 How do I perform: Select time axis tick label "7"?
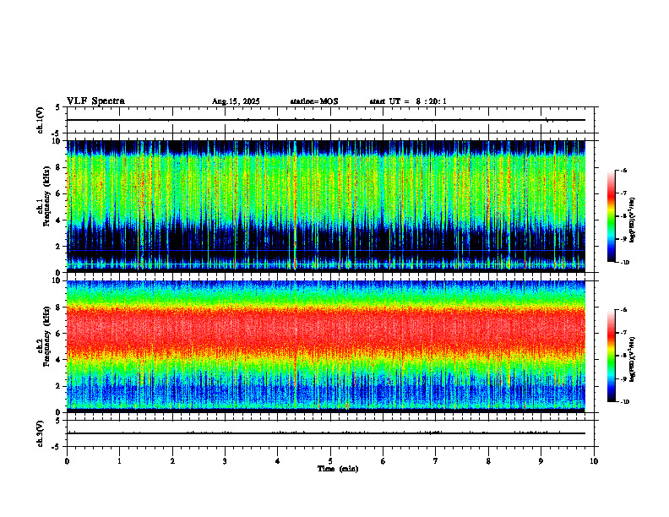click(436, 461)
